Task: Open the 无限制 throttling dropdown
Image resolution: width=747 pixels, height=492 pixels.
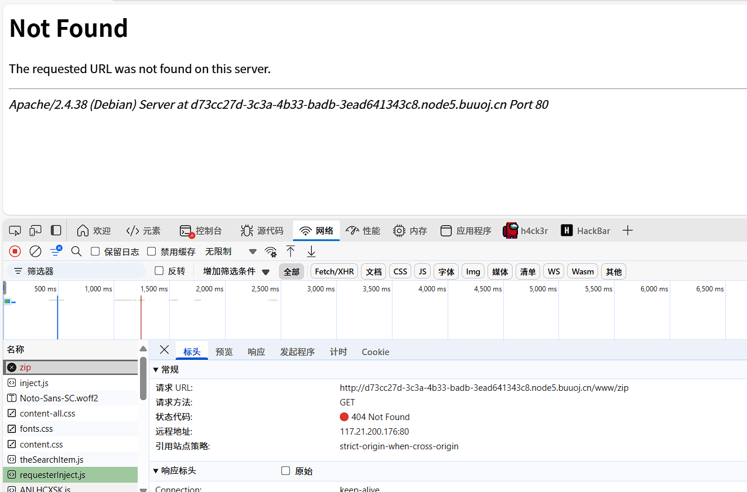Action: tap(231, 252)
